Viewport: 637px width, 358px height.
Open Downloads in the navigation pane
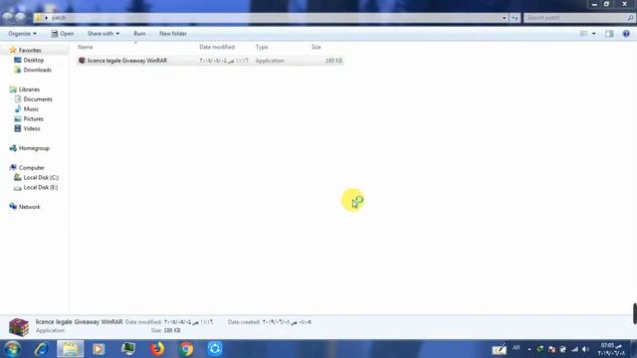pos(38,70)
